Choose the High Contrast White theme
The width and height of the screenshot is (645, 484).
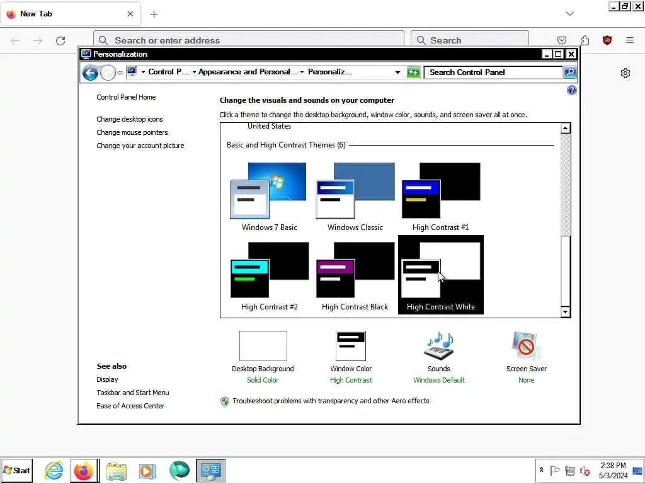[440, 275]
